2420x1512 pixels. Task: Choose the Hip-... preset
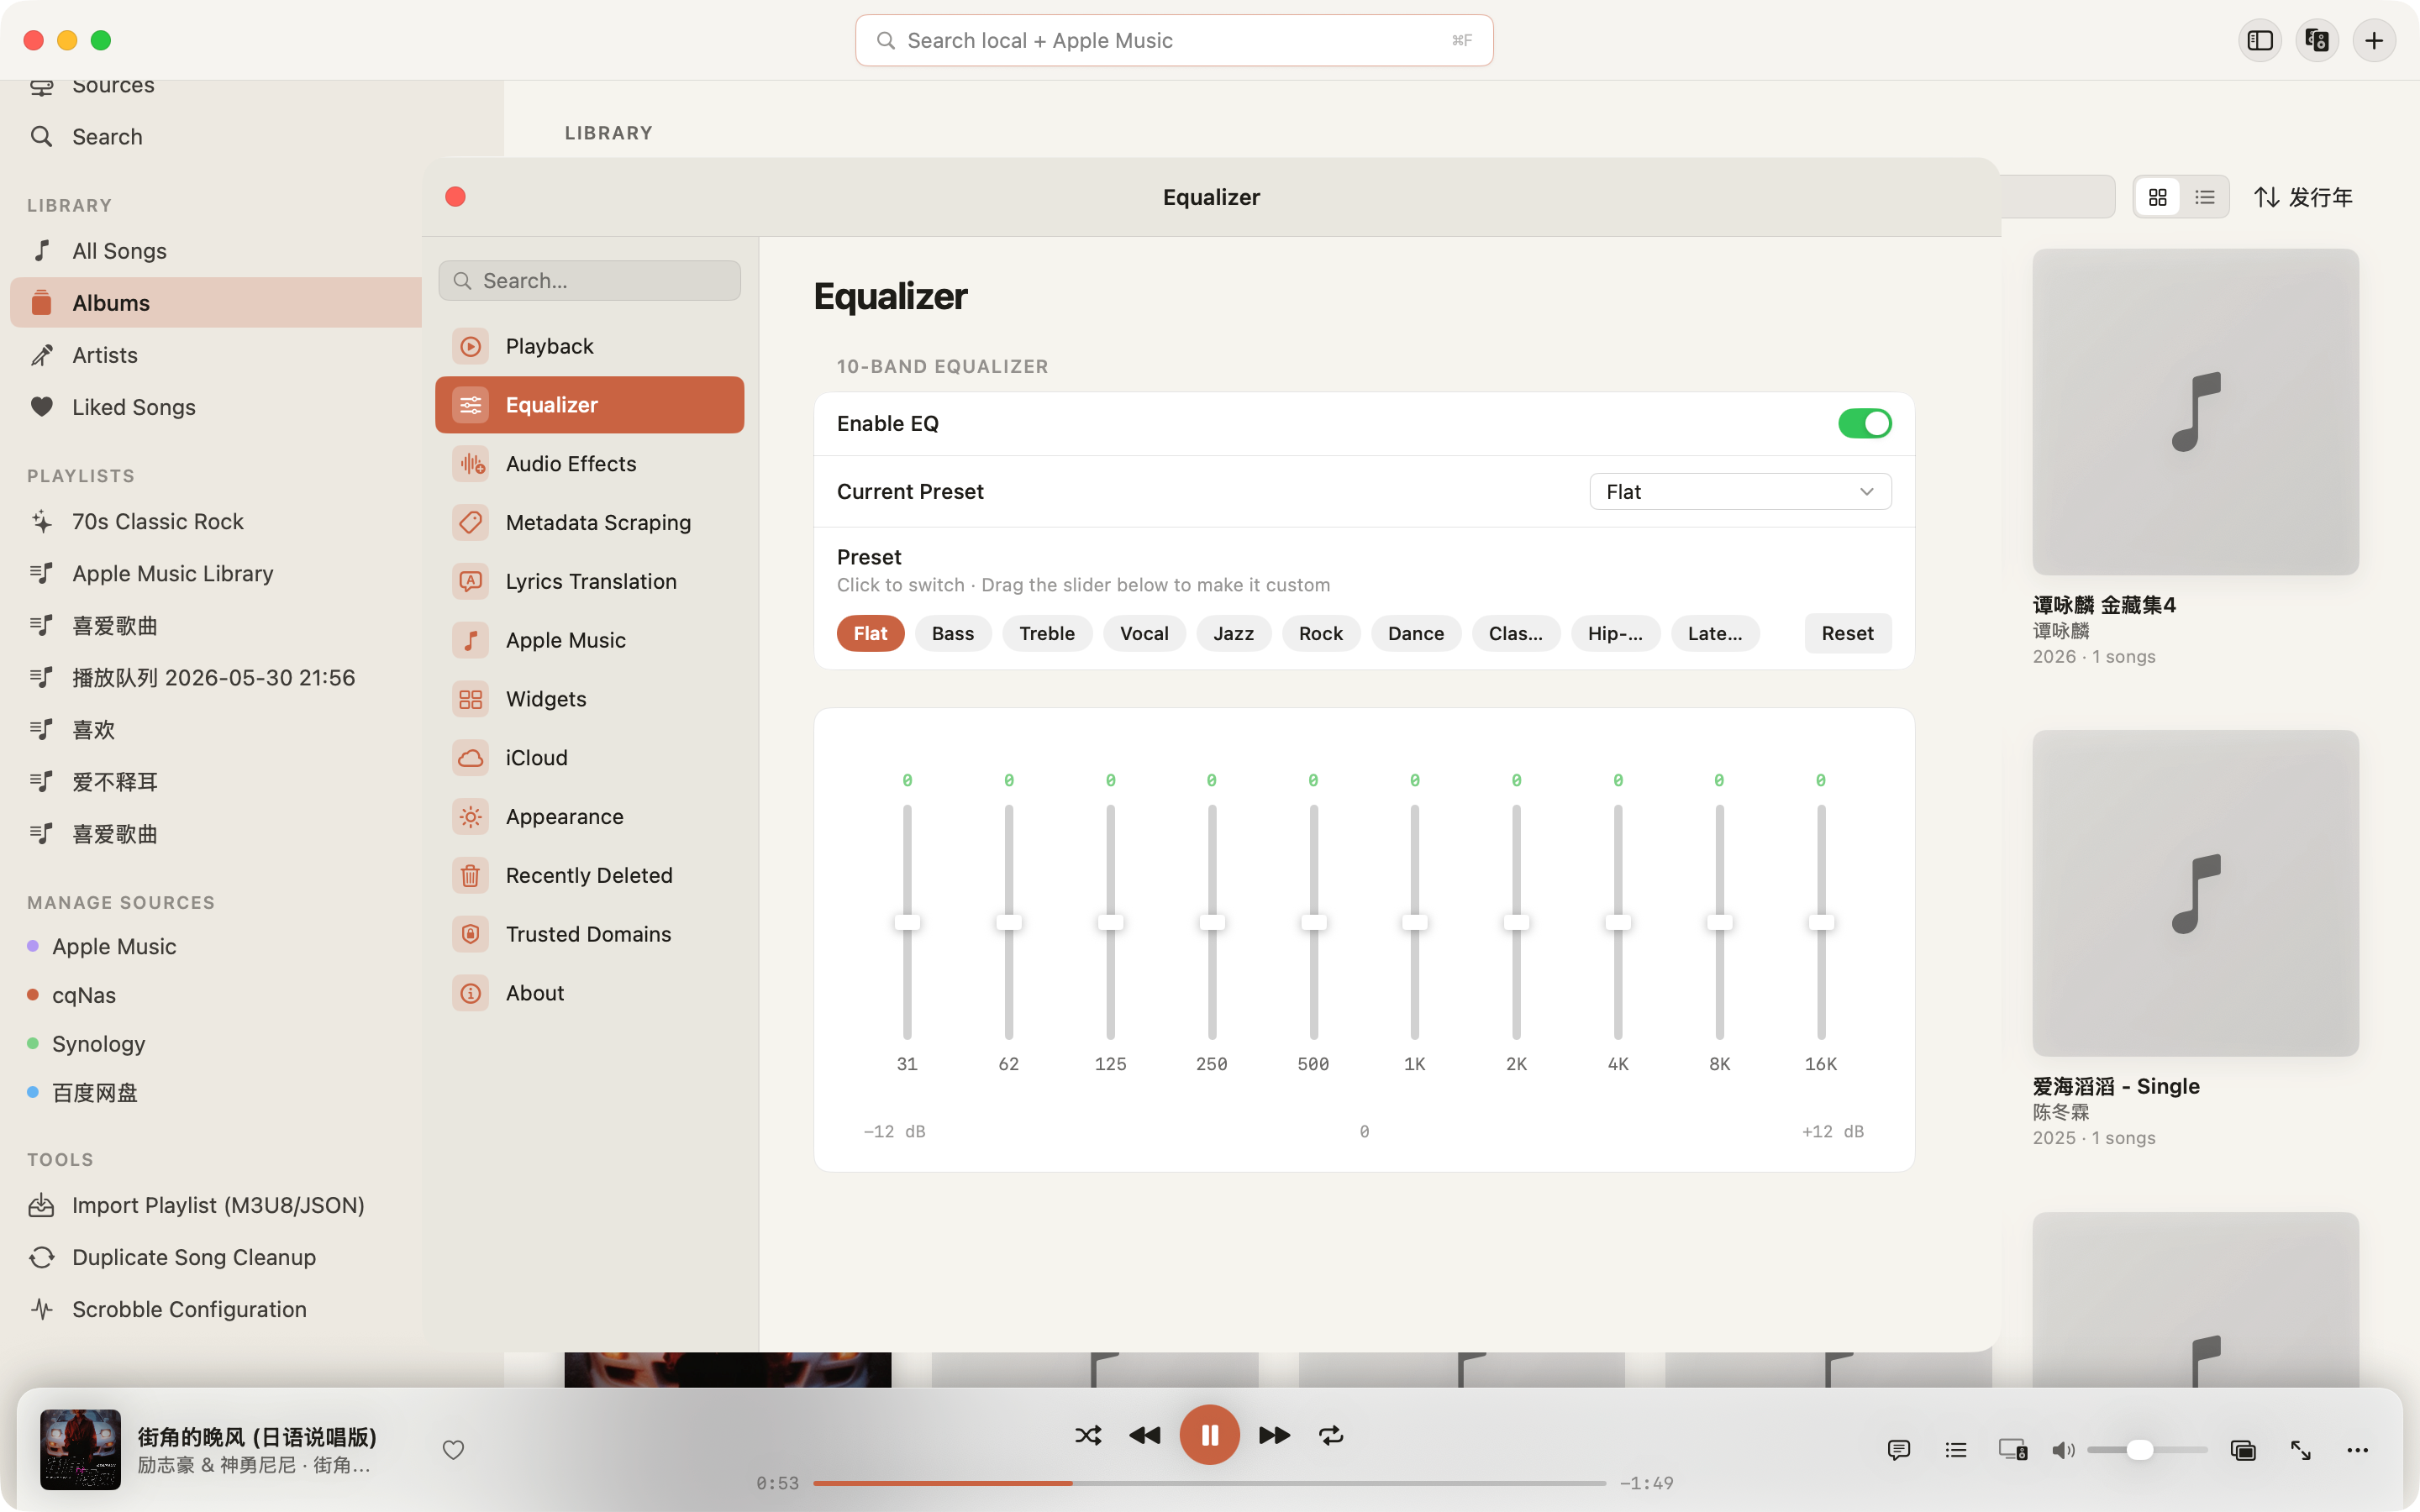[x=1615, y=633]
